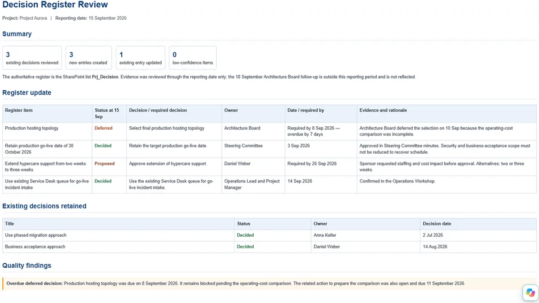Click the 'Project Aurora' project name
539x303 pixels.
click(x=33, y=18)
